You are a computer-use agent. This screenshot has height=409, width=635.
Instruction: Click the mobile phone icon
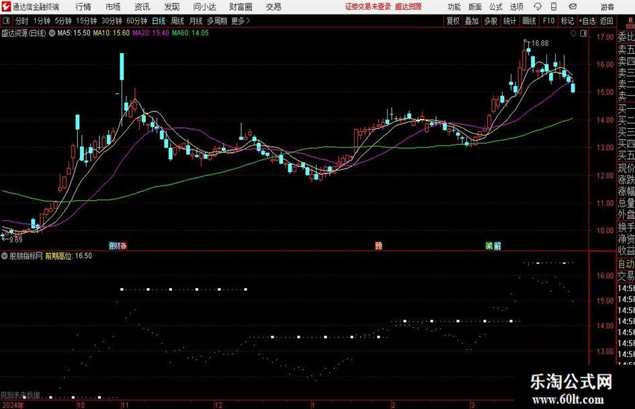(554, 7)
